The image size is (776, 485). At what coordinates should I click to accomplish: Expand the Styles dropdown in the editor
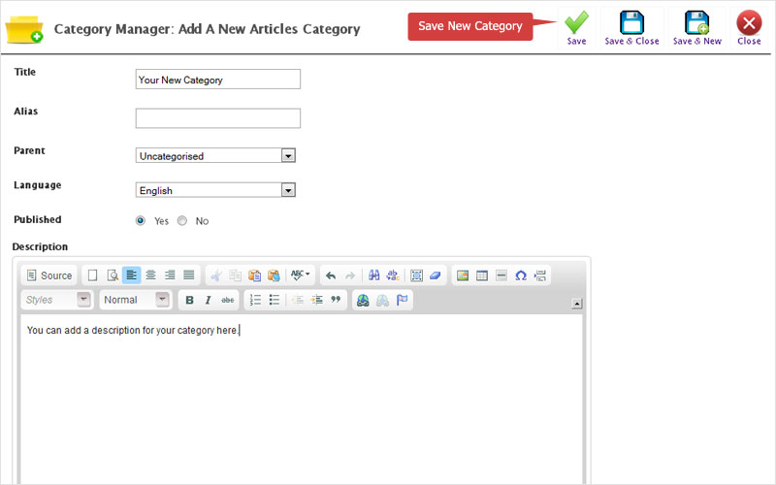coord(83,301)
